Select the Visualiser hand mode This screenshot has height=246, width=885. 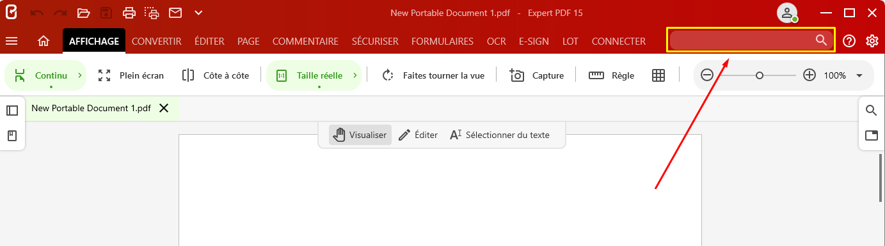tap(360, 135)
